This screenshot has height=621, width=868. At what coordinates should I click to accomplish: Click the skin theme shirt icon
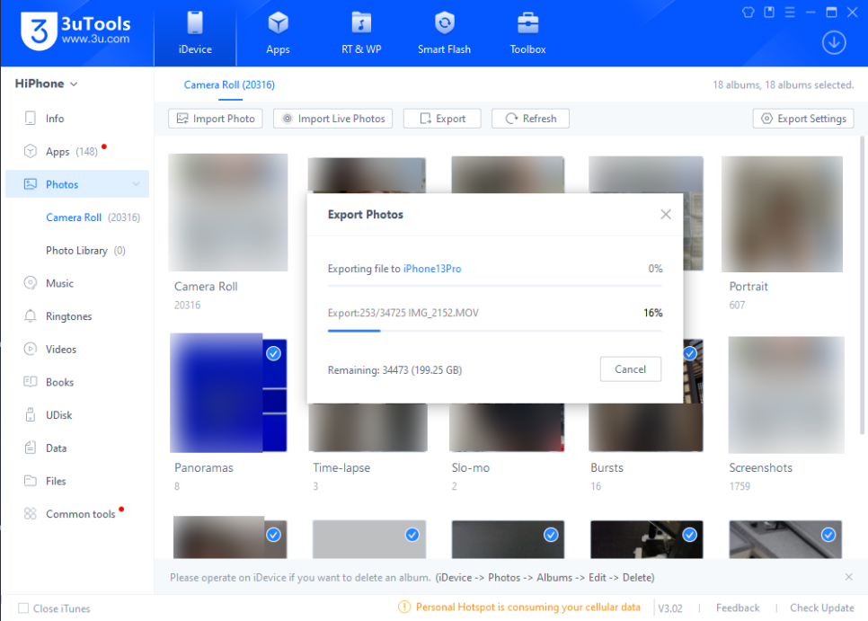748,13
